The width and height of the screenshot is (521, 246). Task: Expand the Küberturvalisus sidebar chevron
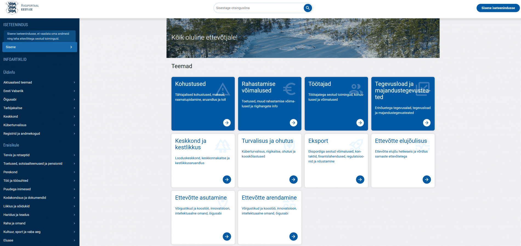74,125
